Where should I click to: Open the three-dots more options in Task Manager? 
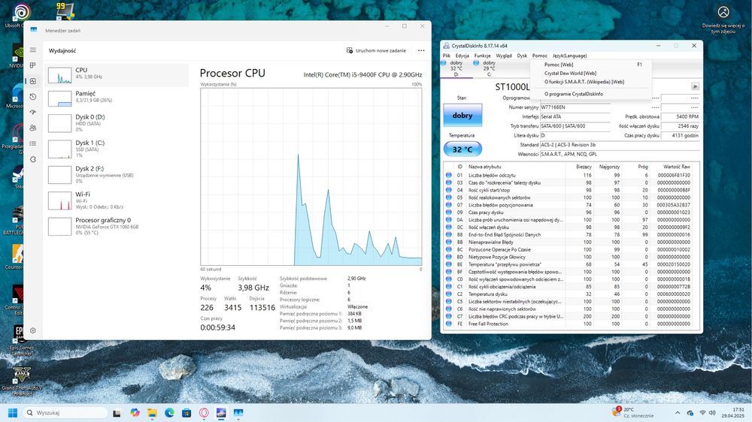pos(421,50)
